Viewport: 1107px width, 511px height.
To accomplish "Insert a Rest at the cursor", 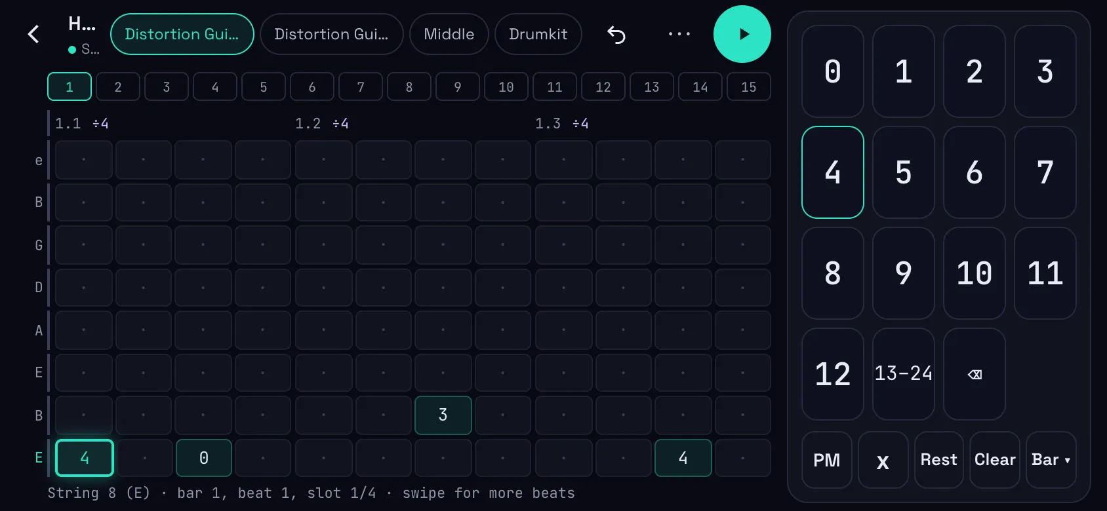I will click(x=939, y=460).
